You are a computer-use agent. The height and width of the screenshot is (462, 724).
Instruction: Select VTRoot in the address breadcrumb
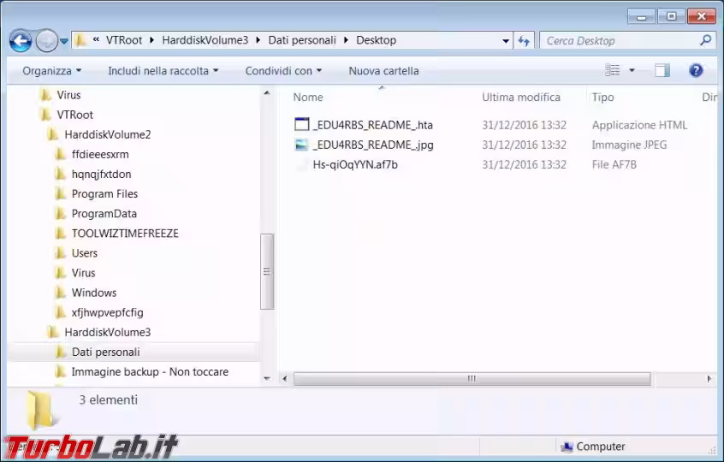pos(124,40)
